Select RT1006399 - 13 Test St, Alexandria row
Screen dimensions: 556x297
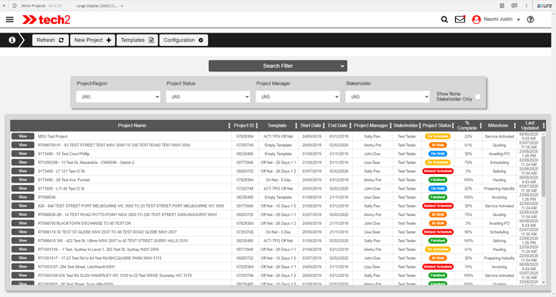point(86,162)
